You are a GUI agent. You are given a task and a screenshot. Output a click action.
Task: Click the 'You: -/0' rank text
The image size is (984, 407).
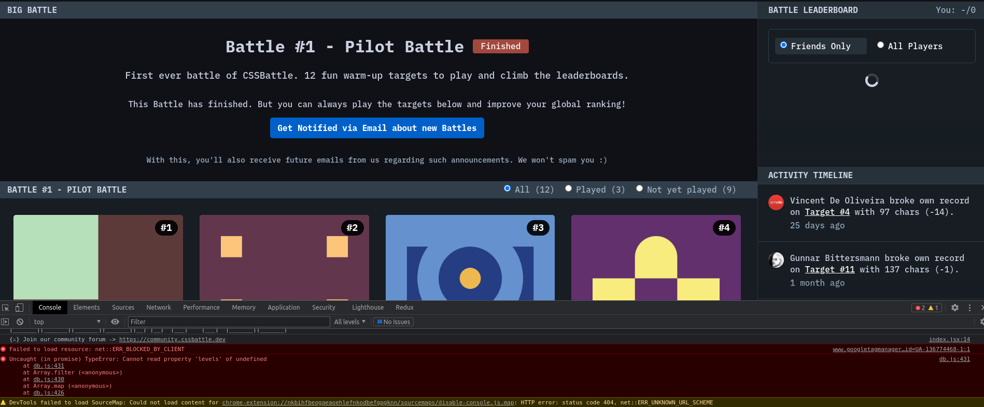point(955,10)
